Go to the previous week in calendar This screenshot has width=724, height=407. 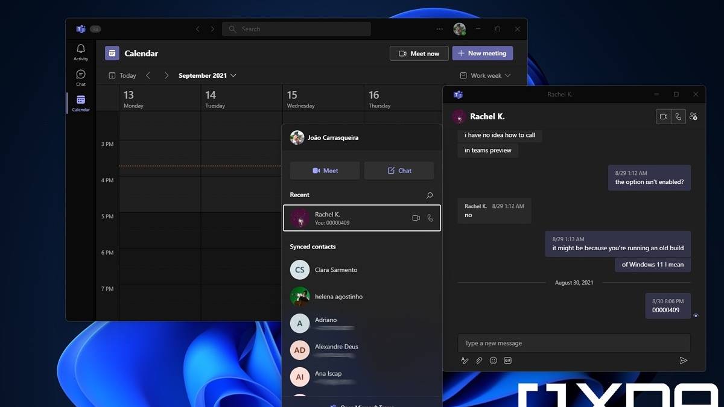pyautogui.click(x=148, y=75)
